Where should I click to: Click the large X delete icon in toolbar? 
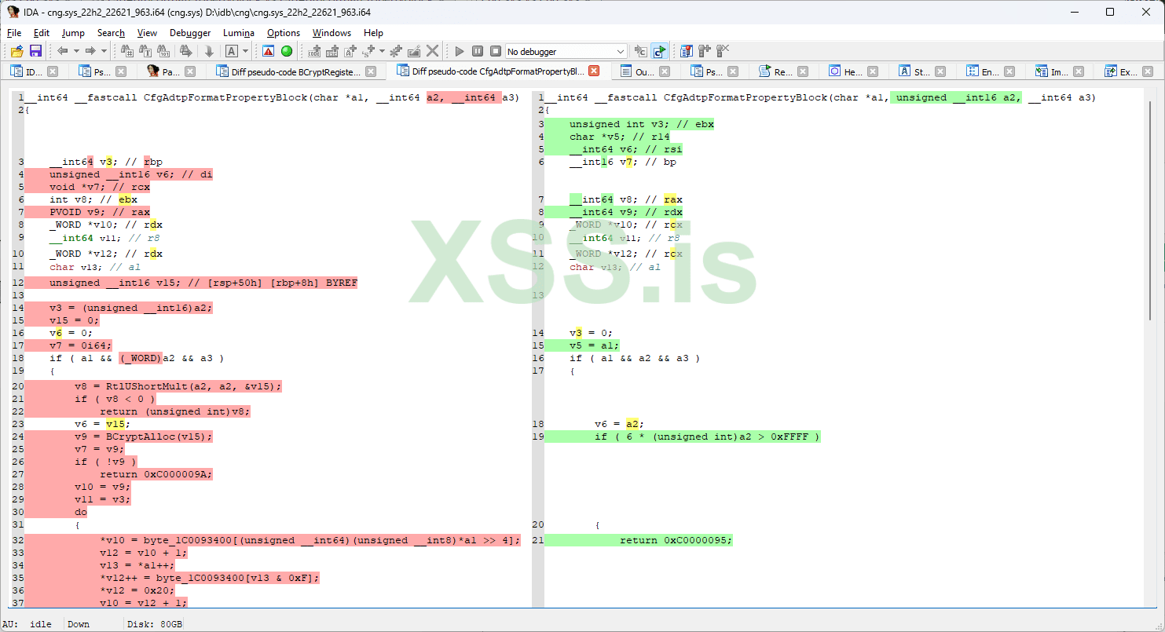433,51
